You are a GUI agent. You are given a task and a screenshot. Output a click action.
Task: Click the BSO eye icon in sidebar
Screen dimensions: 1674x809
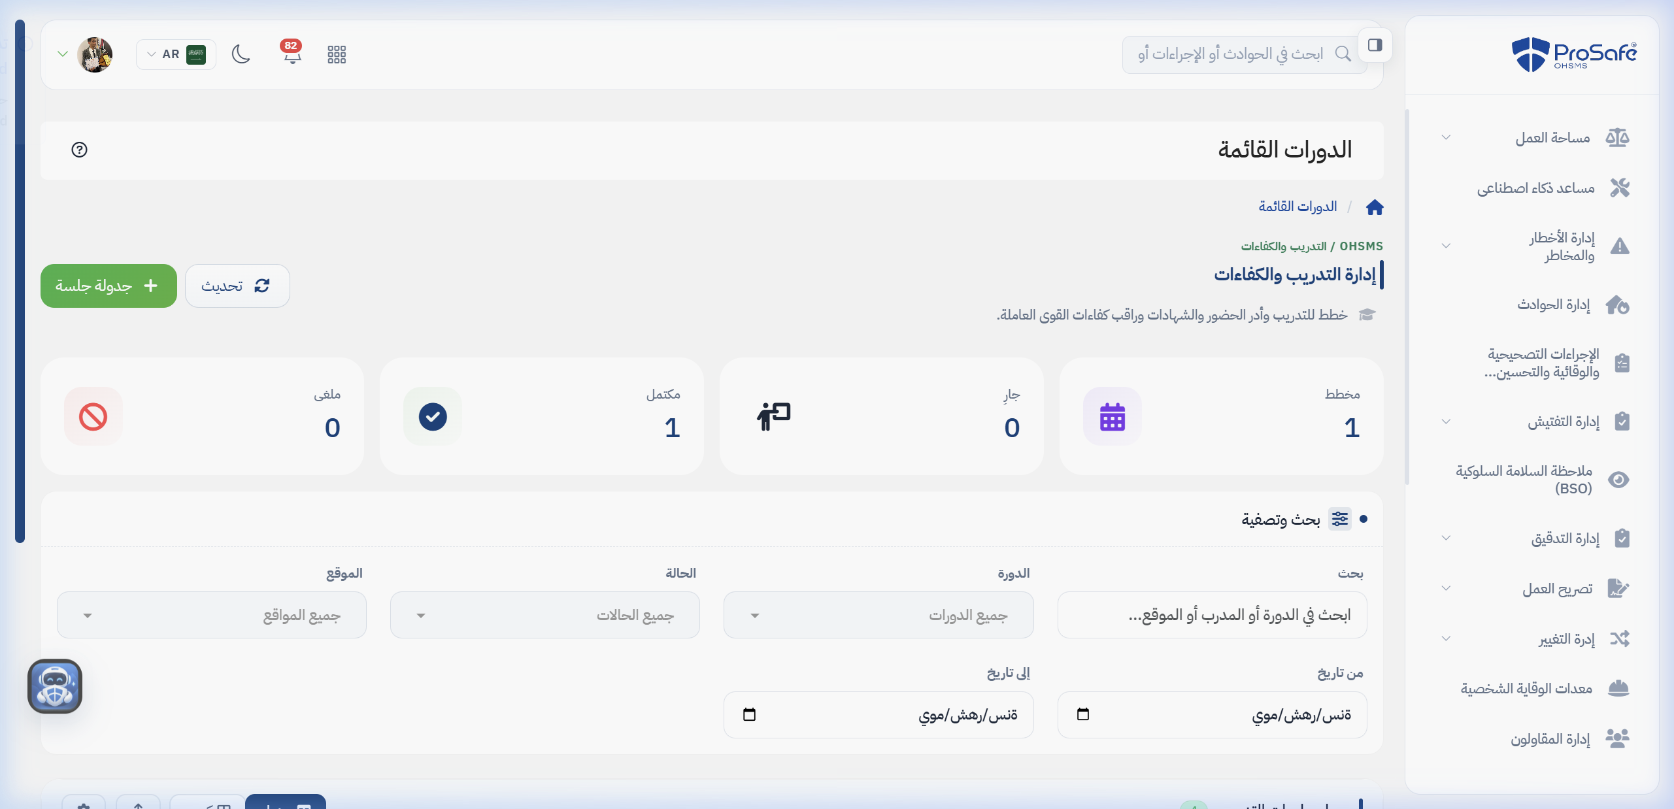1618,480
